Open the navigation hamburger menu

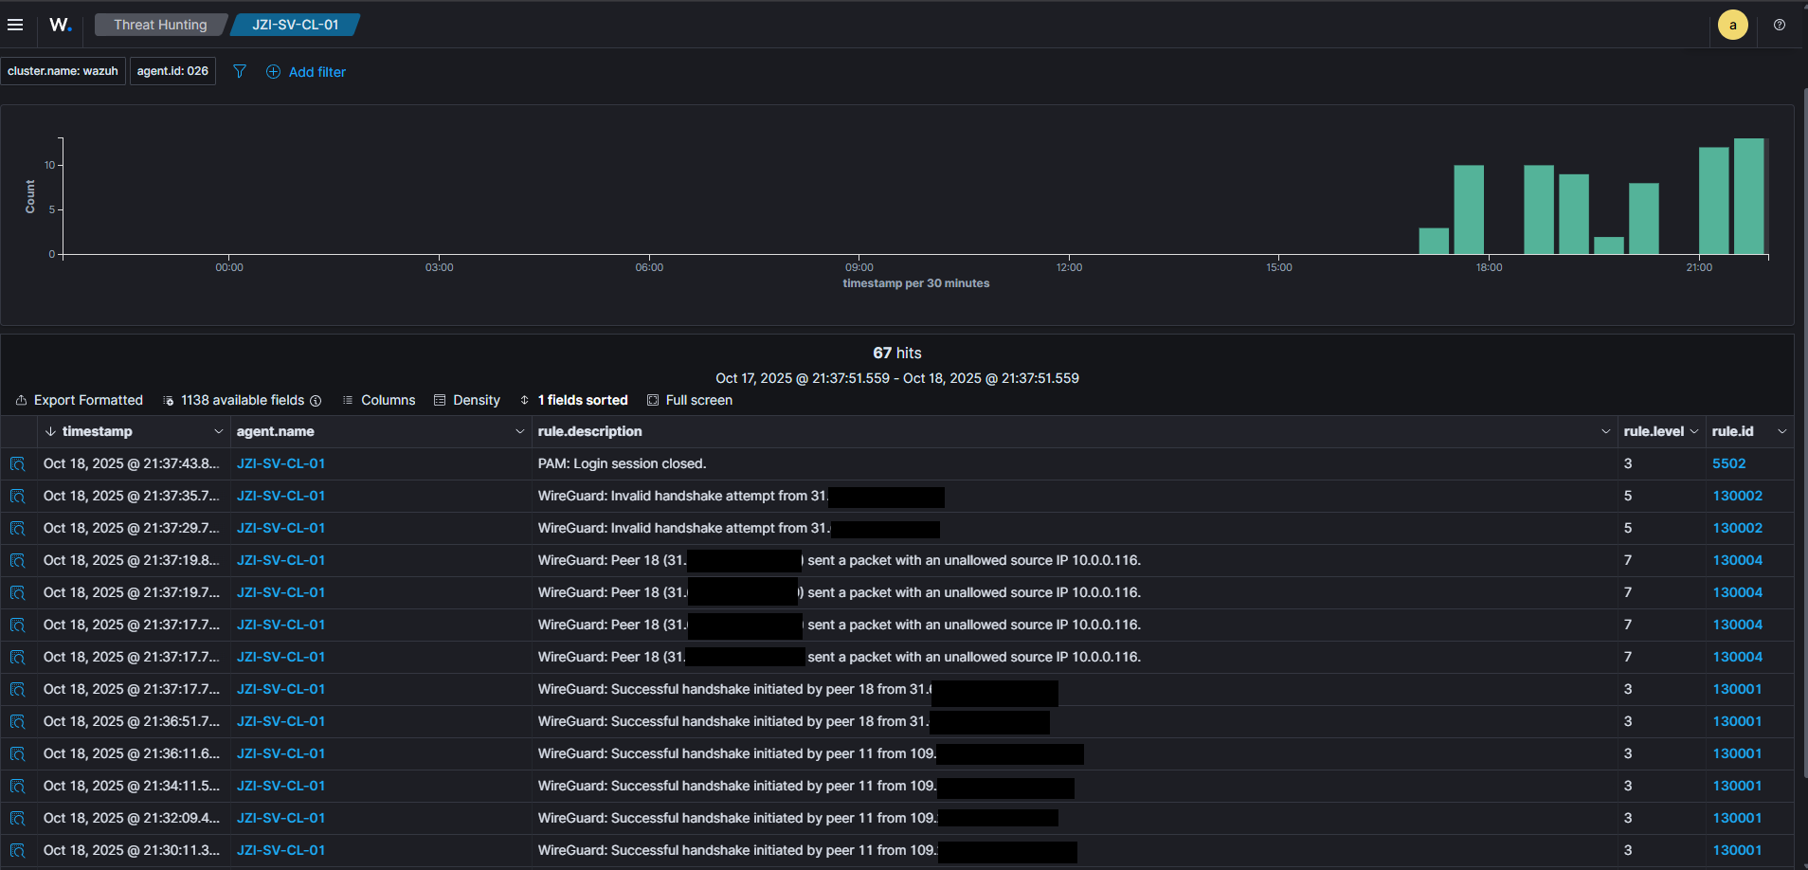point(15,25)
